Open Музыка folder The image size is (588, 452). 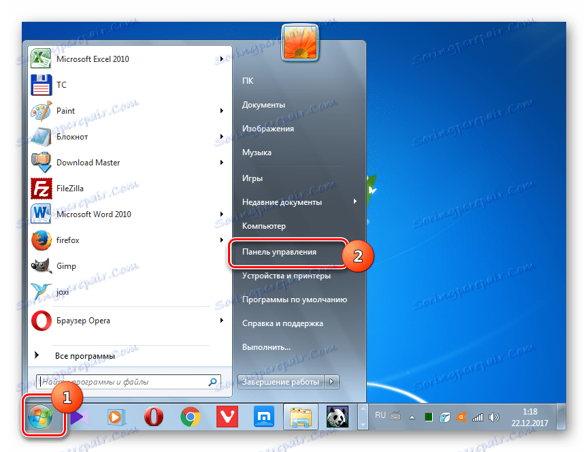point(257,152)
